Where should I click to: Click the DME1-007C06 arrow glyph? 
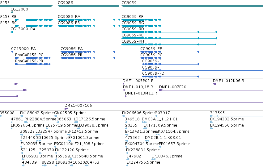pyautogui.click(x=66, y=109)
